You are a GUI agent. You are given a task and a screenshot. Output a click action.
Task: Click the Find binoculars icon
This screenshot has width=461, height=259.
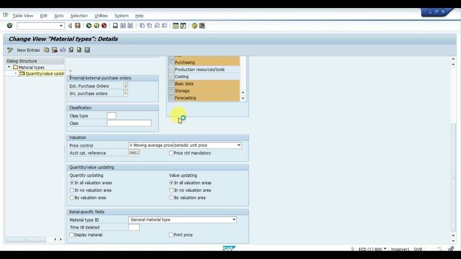point(123,26)
